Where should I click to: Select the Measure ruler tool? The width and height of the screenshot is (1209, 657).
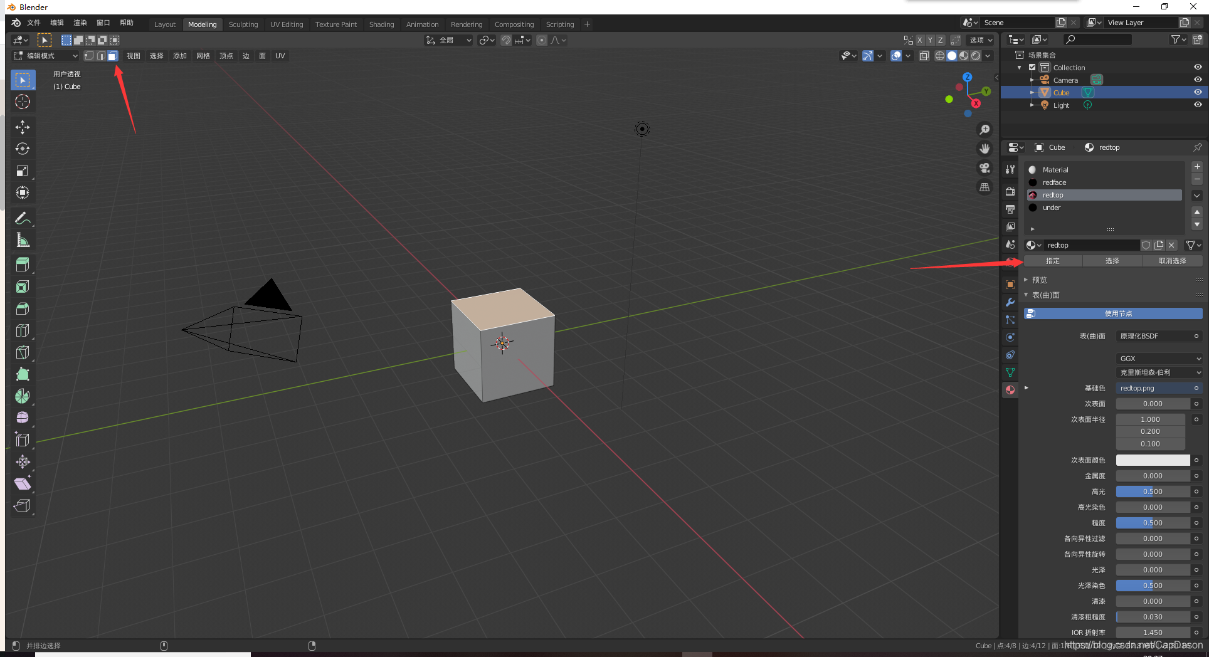pyautogui.click(x=23, y=241)
